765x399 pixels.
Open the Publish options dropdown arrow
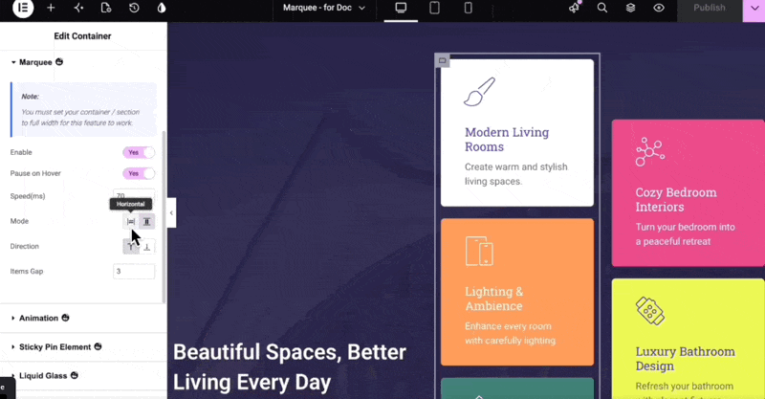tap(754, 9)
